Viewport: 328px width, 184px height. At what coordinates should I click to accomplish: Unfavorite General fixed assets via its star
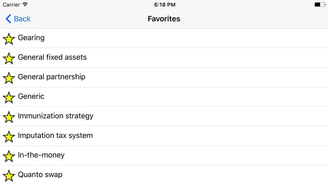click(9, 58)
